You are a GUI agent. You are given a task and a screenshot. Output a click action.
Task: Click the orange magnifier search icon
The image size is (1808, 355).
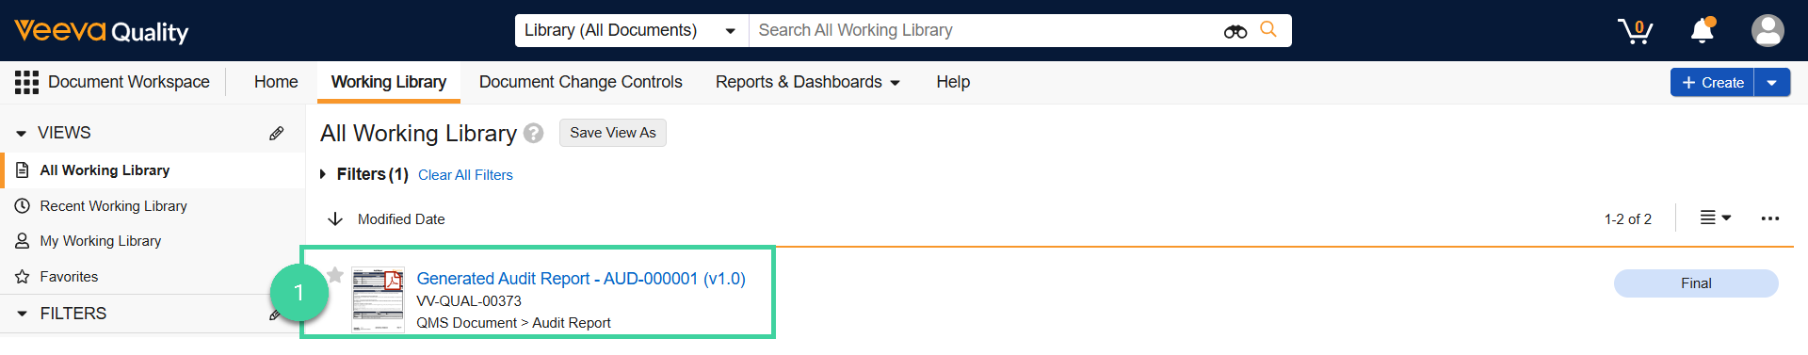coord(1268,29)
